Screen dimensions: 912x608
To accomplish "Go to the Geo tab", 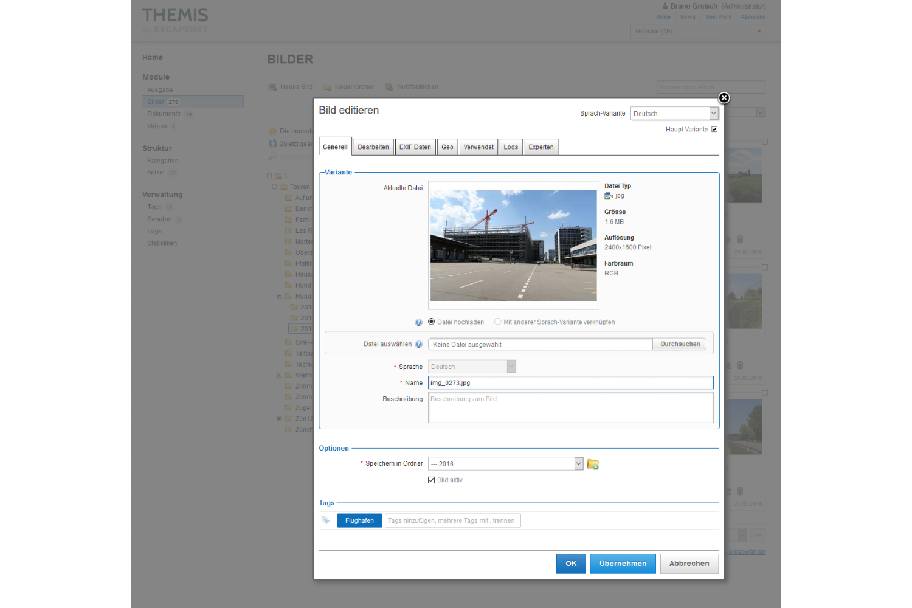I will 447,147.
